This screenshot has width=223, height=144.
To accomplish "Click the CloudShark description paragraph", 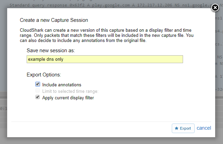I will [107, 35].
